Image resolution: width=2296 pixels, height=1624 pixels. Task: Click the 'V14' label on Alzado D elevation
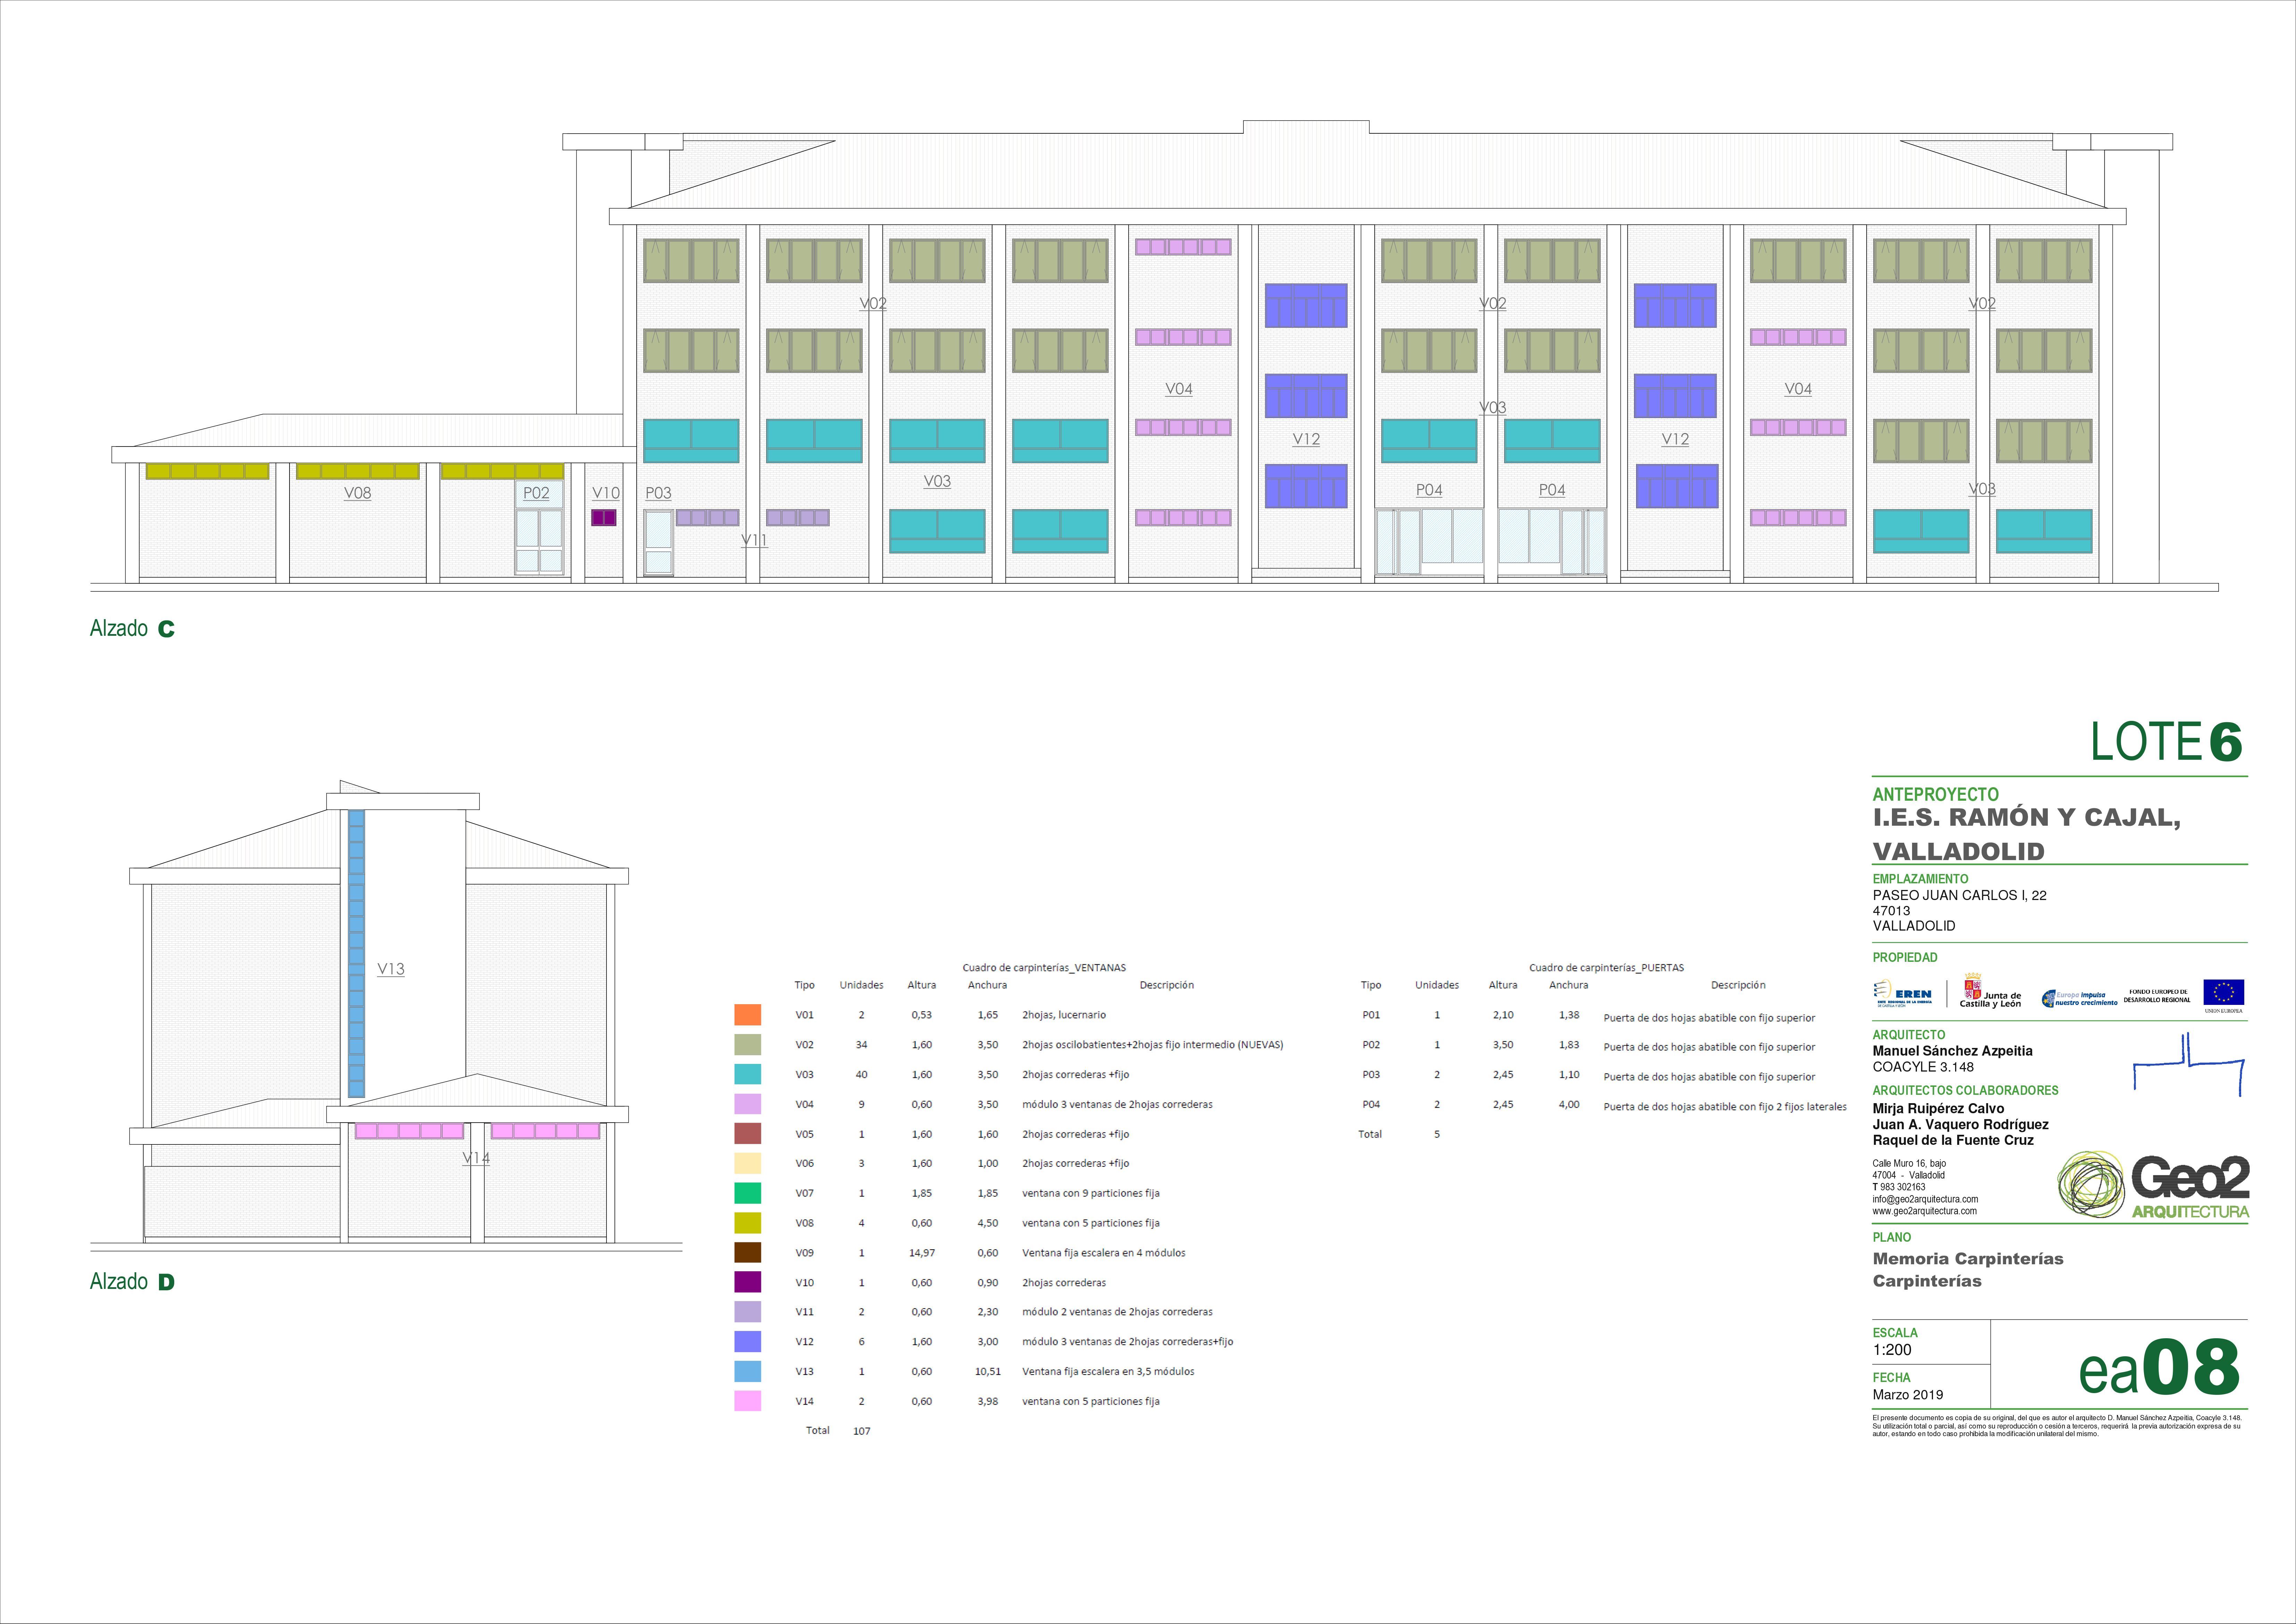coord(476,1158)
